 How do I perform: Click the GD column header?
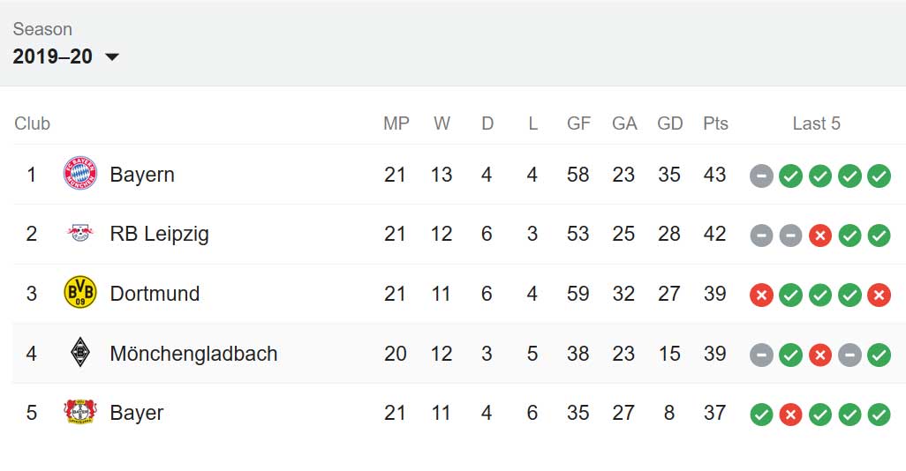pyautogui.click(x=669, y=123)
